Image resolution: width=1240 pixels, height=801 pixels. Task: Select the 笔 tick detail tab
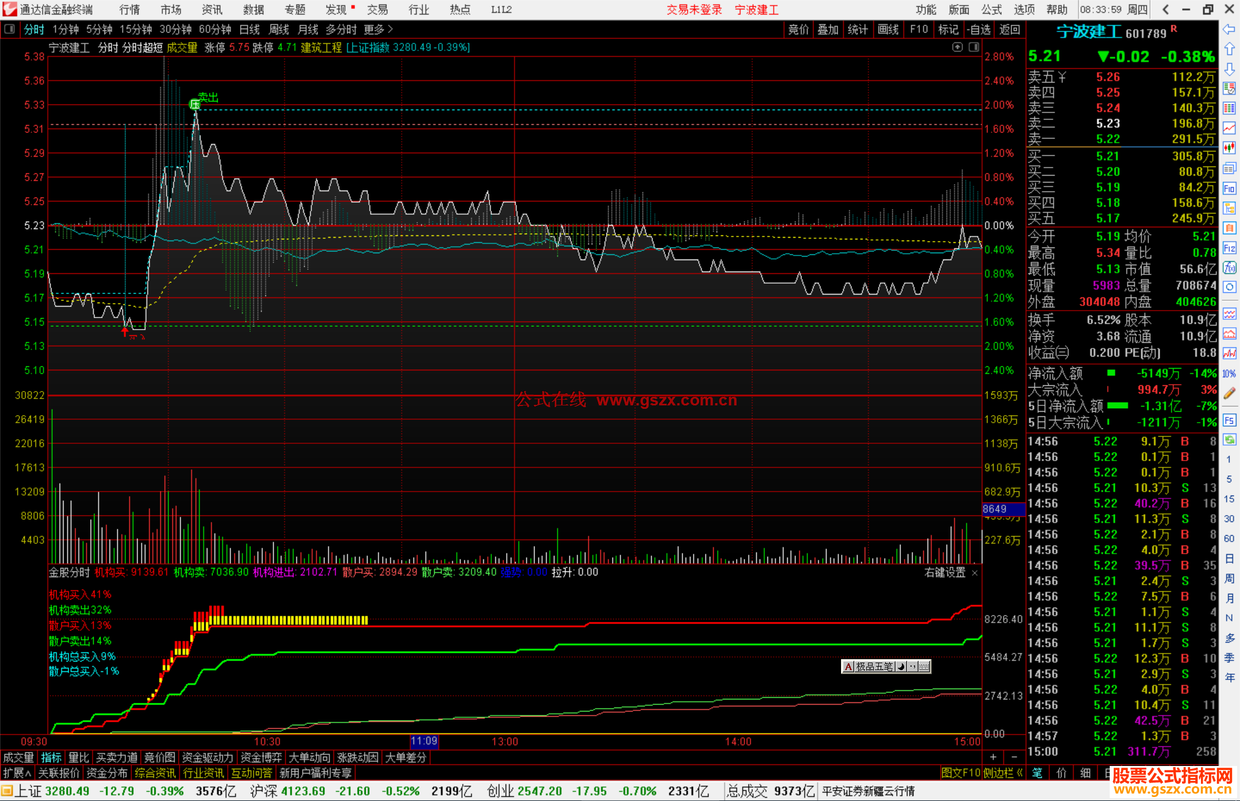click(x=1037, y=773)
